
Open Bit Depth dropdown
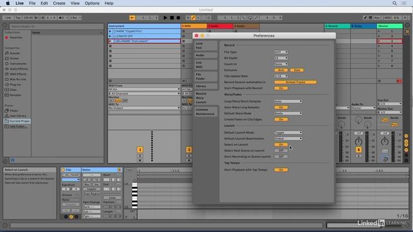281,58
